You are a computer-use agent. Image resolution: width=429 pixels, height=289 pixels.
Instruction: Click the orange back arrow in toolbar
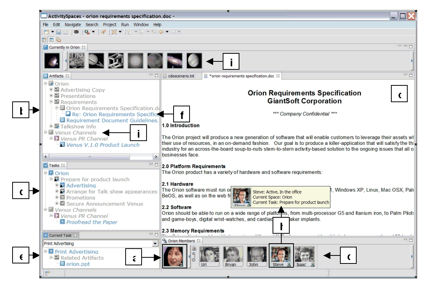[x=161, y=32]
